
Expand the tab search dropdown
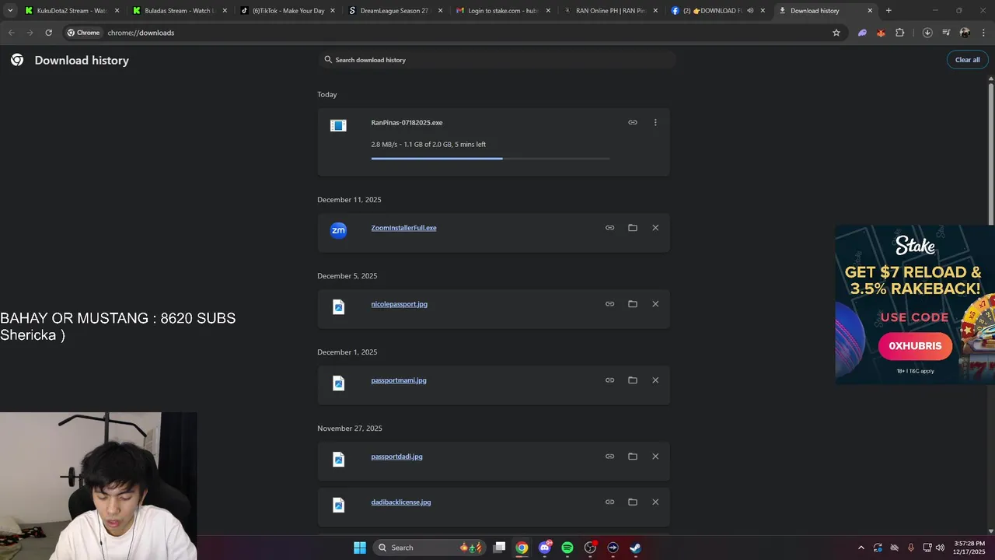[10, 11]
